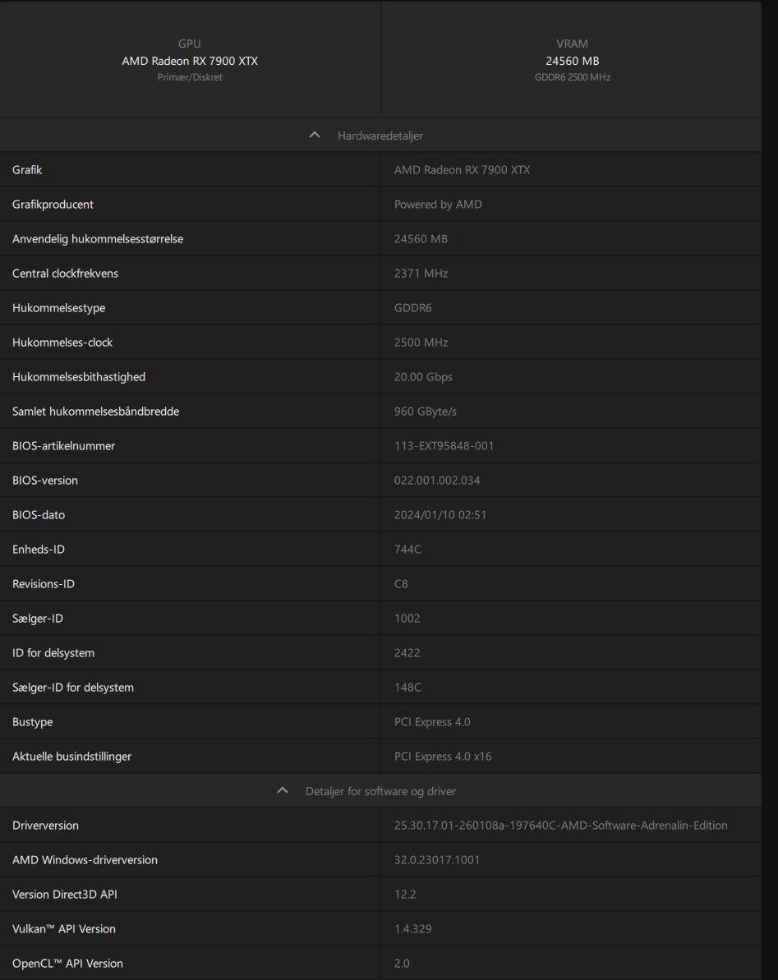Click the Enheds-ID value 744C

(x=407, y=550)
